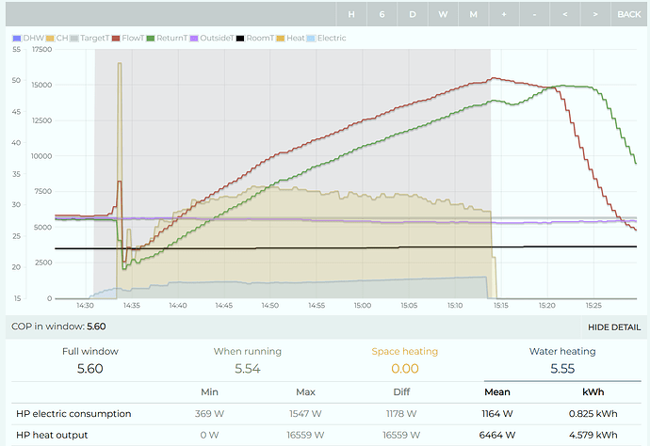Click the 0.825 kWh electric value
The image size is (650, 446).
tap(593, 414)
